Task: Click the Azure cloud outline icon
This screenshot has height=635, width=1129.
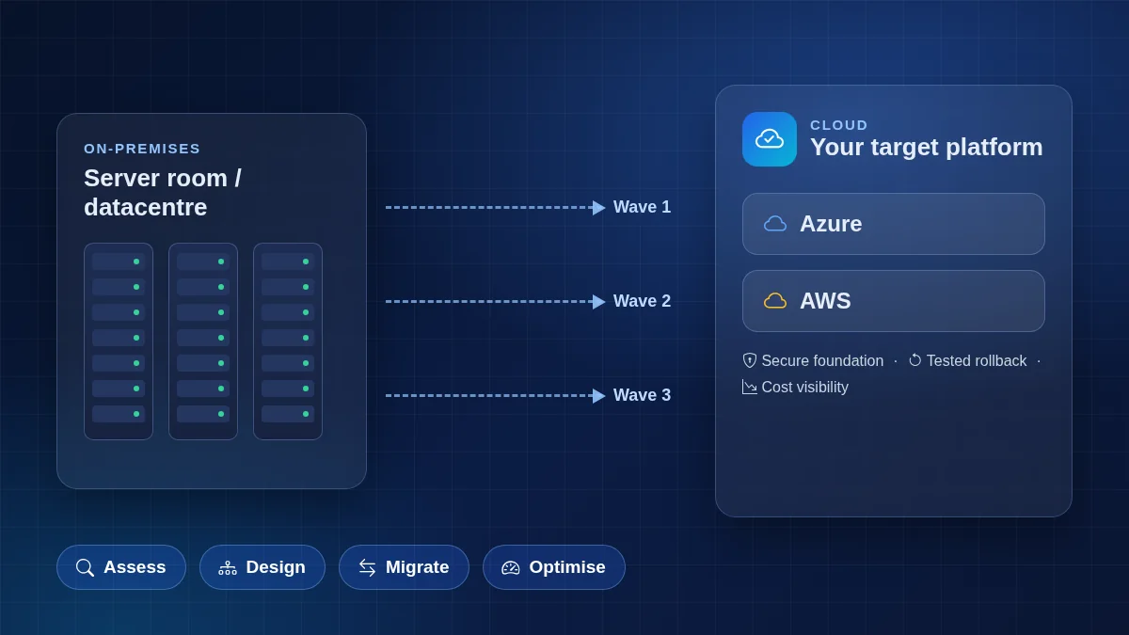Action: tap(775, 224)
